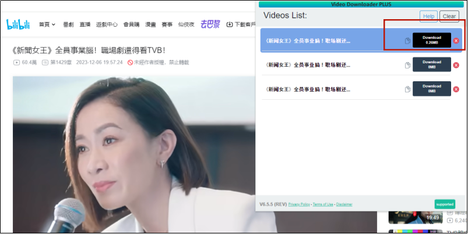Download the third listed 0MB video
Viewport: 468px width, 234px height.
[x=432, y=89]
